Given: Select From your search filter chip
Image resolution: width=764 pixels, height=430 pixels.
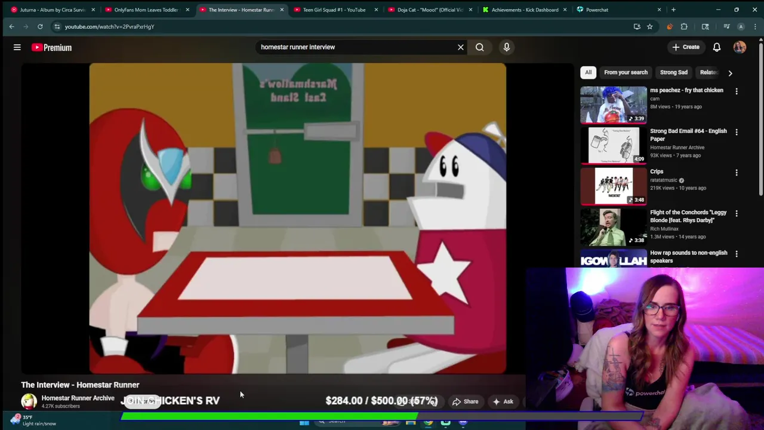Looking at the screenshot, I should tap(626, 72).
